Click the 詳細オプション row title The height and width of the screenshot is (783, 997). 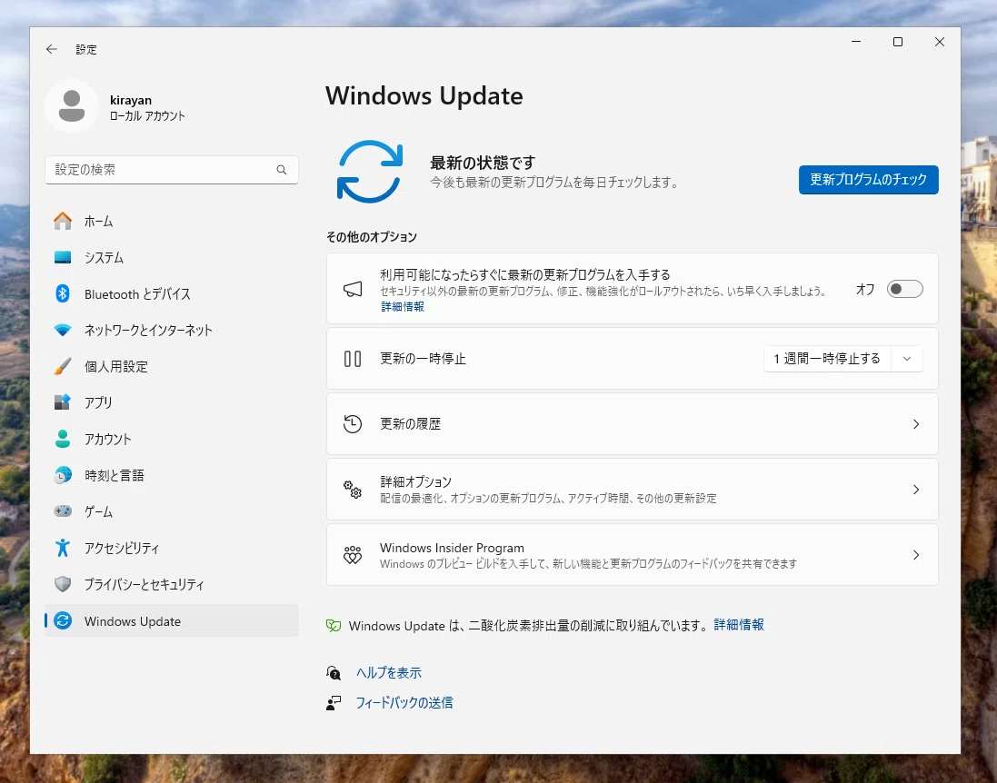(x=415, y=481)
